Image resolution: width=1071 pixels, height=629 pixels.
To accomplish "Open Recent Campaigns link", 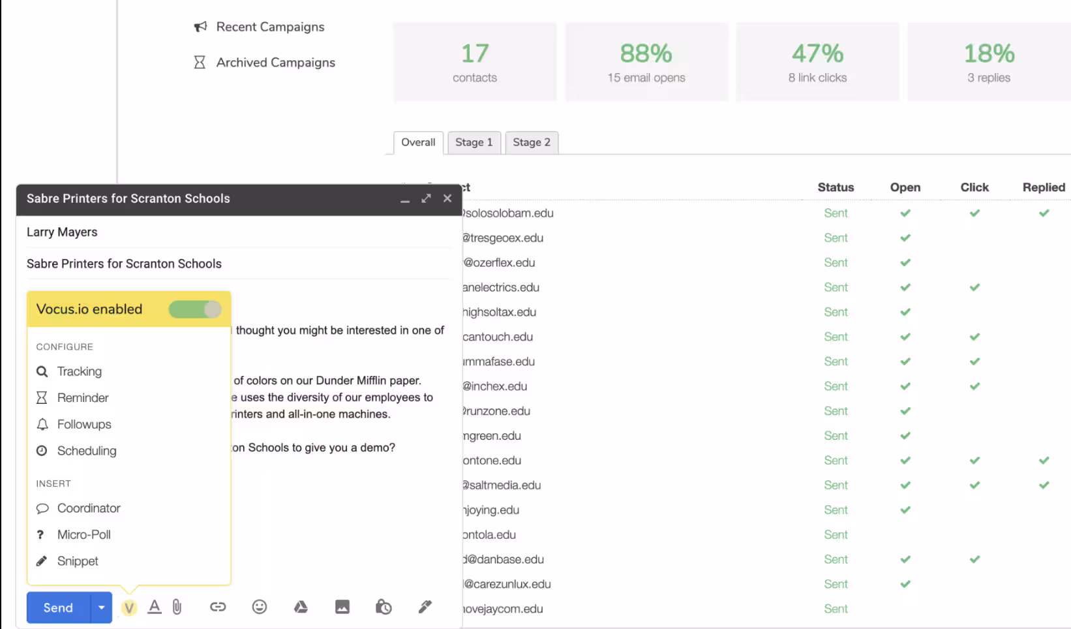I will coord(270,27).
